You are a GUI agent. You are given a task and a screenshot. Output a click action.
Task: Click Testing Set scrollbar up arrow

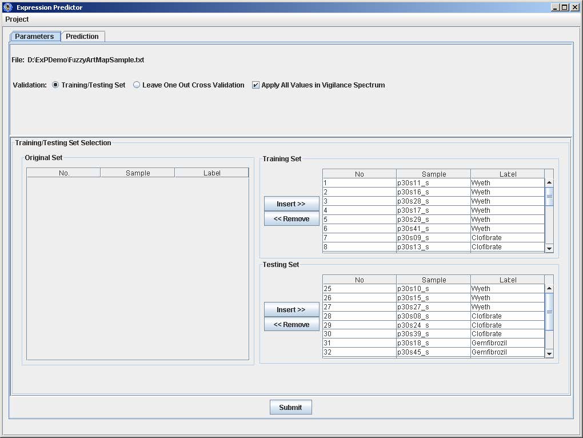[x=549, y=289]
